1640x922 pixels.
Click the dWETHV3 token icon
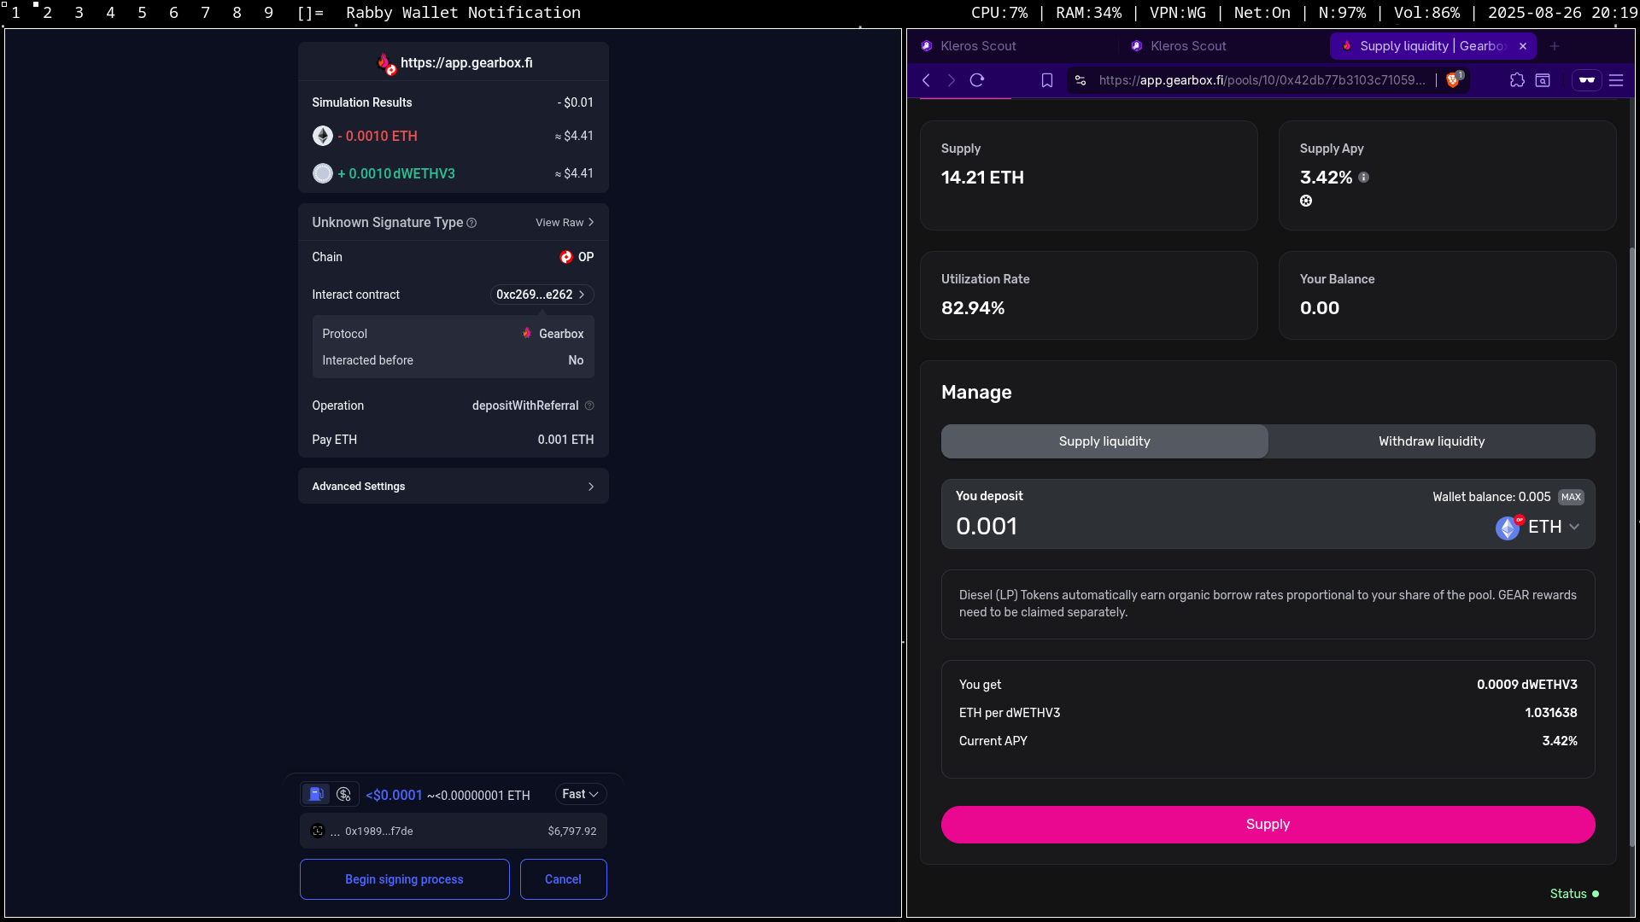(323, 173)
